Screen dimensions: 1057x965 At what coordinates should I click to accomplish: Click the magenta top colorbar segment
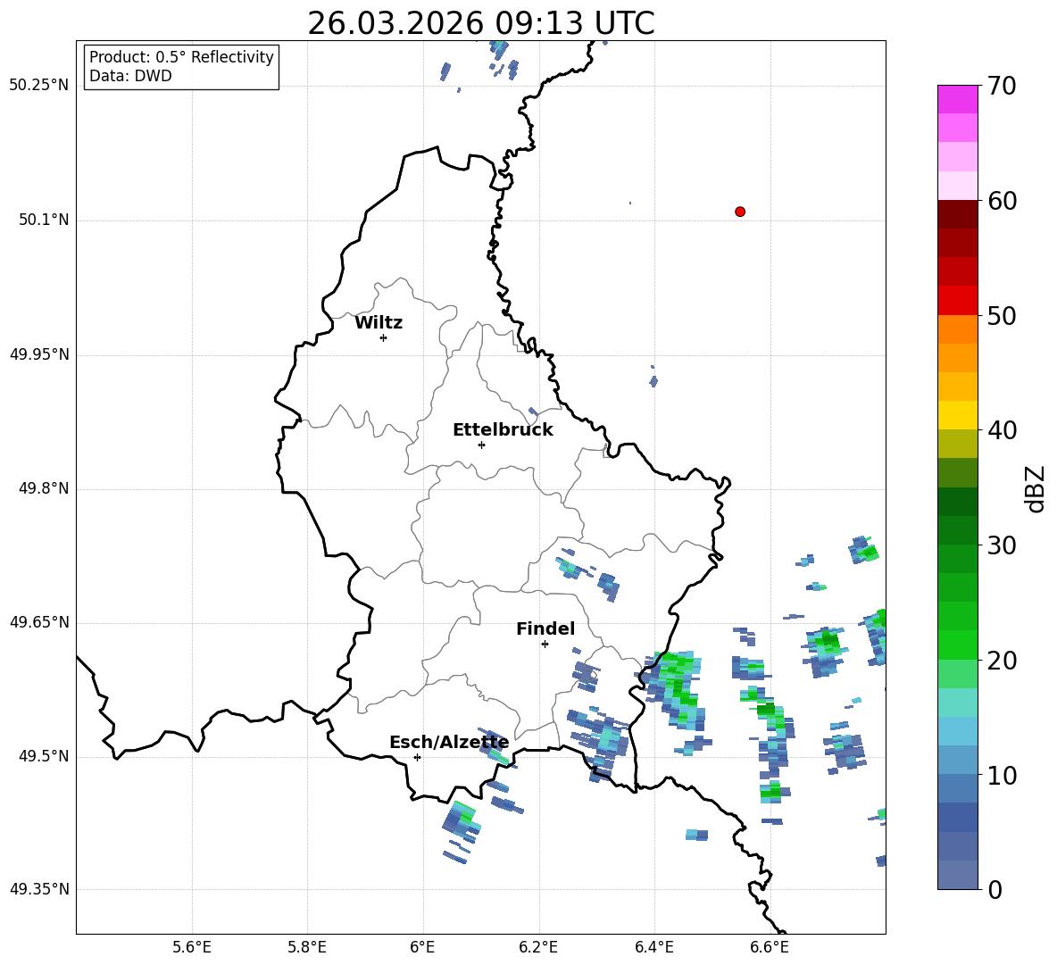[x=958, y=100]
